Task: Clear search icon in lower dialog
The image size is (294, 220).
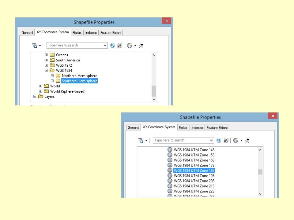Action: [226, 141]
